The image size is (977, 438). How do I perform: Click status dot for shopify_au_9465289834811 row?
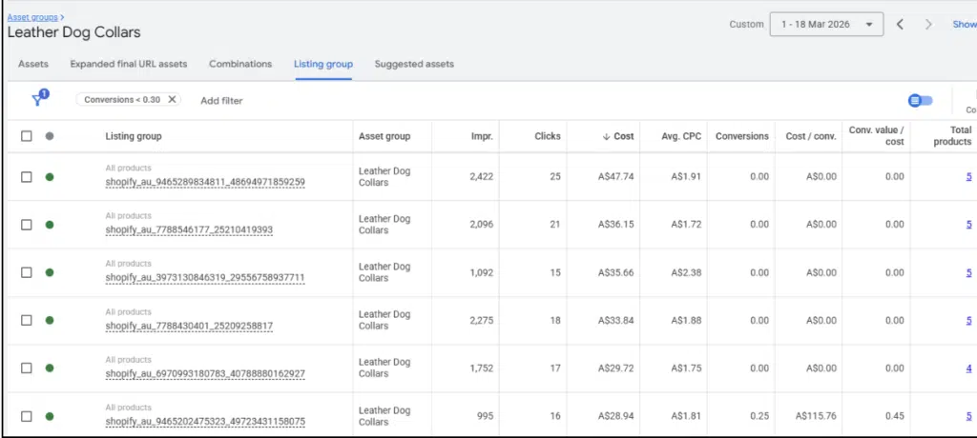pos(50,177)
